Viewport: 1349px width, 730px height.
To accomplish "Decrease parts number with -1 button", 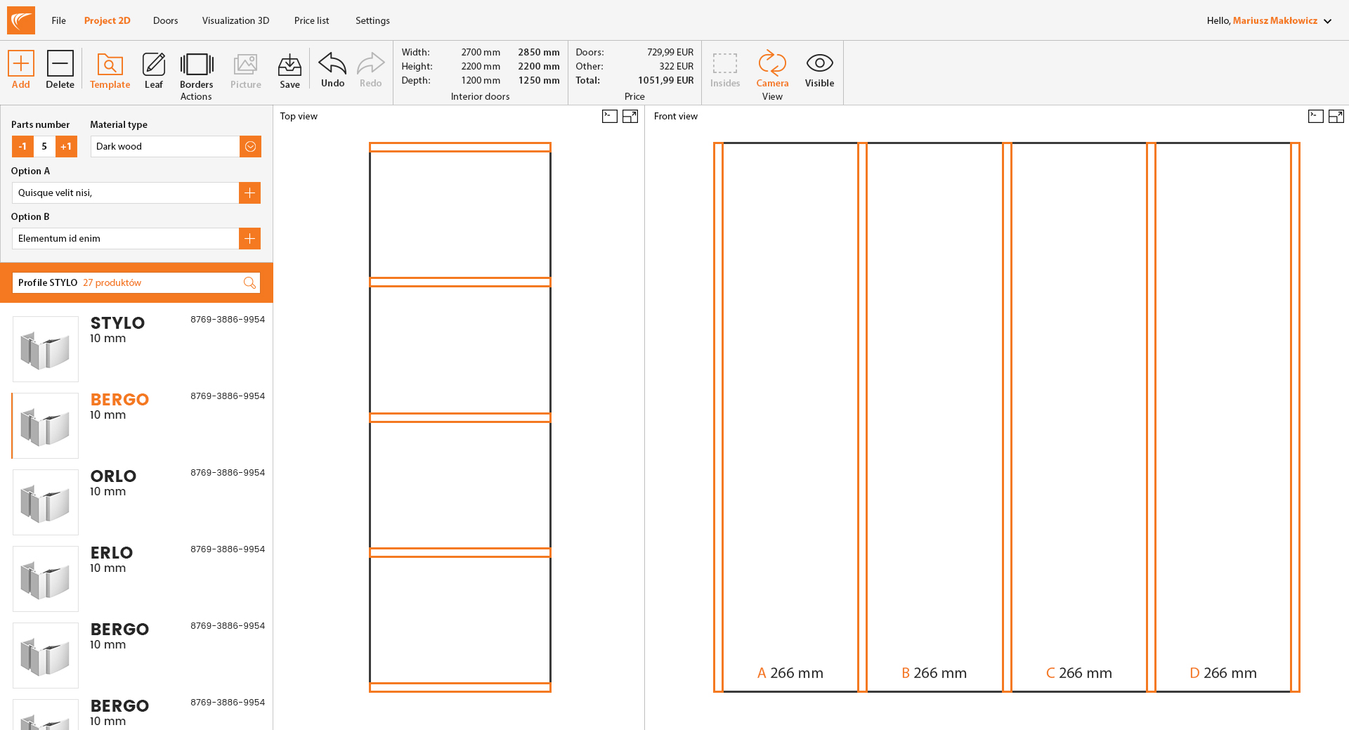I will click(x=22, y=146).
